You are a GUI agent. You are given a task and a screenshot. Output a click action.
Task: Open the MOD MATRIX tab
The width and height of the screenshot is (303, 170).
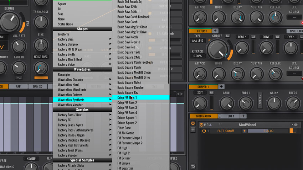tap(204, 116)
